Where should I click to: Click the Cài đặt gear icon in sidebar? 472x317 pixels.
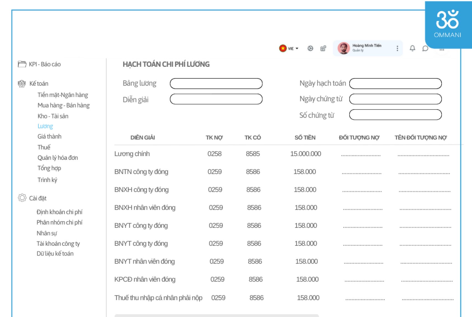click(22, 198)
